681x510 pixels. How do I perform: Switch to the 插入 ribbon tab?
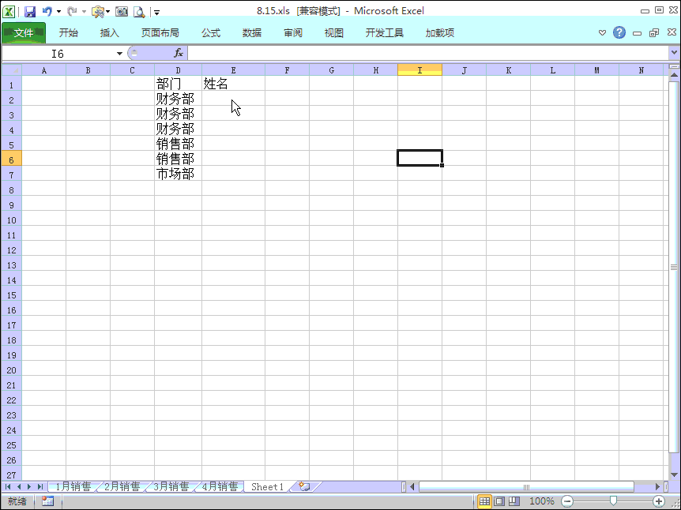pos(110,33)
